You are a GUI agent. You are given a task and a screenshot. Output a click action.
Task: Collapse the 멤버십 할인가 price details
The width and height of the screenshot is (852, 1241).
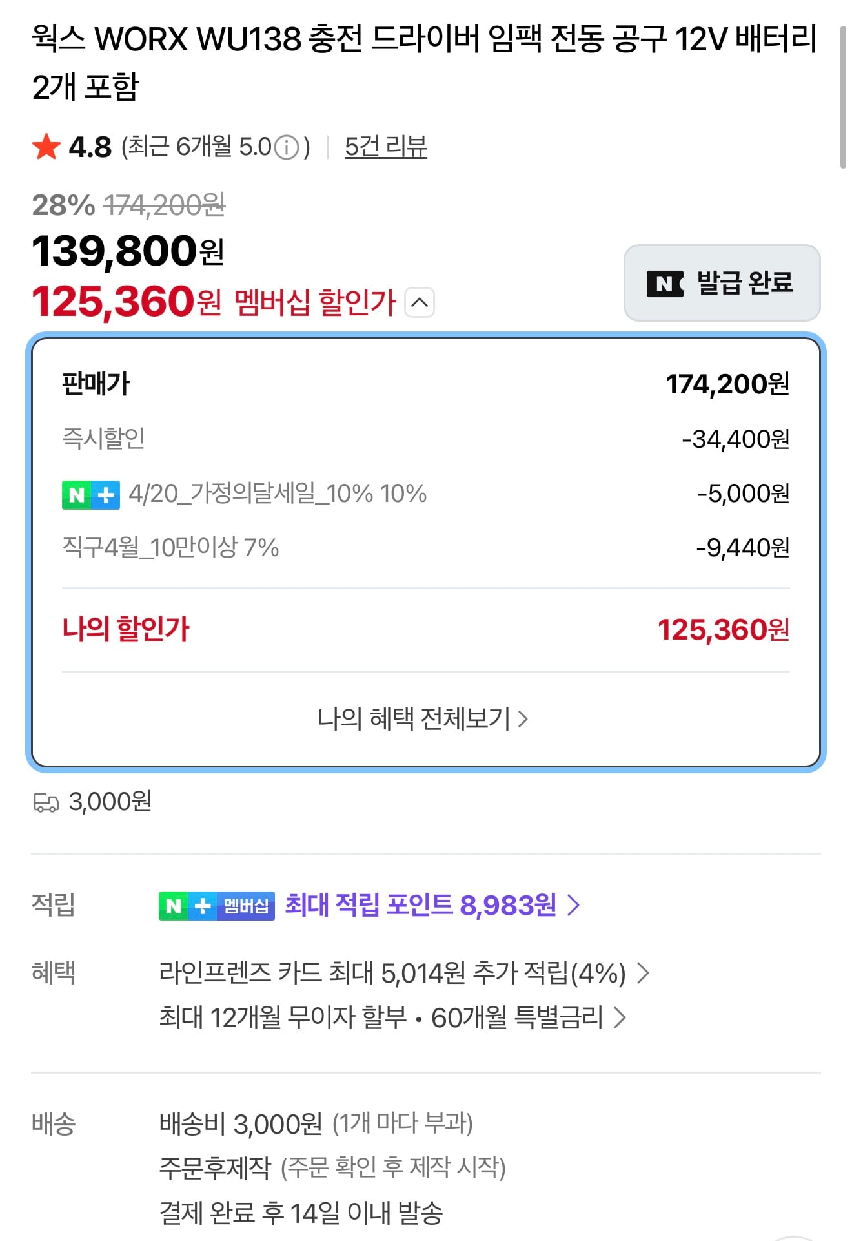[x=420, y=302]
